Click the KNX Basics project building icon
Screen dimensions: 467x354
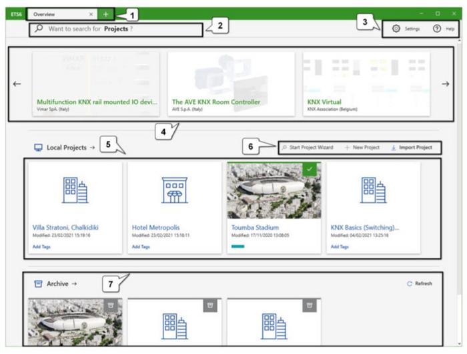(x=373, y=190)
